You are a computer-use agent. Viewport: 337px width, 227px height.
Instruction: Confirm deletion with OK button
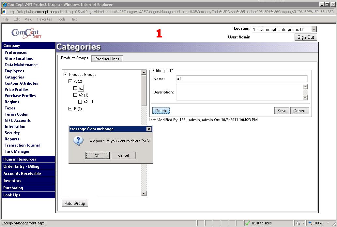(x=97, y=155)
